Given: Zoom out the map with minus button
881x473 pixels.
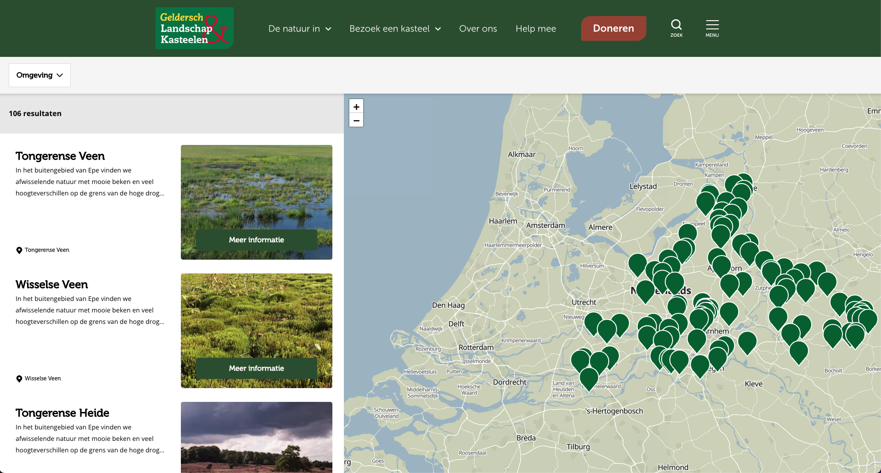Looking at the screenshot, I should point(356,120).
